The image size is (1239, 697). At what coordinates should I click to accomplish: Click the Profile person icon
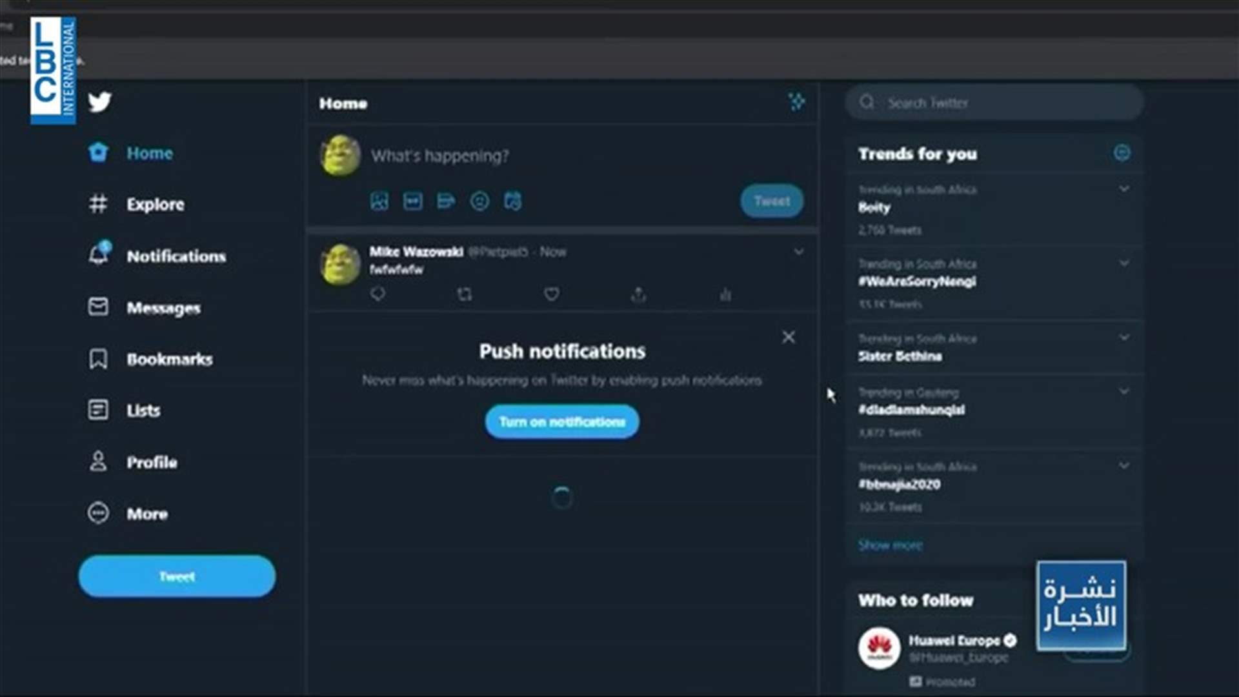(98, 461)
